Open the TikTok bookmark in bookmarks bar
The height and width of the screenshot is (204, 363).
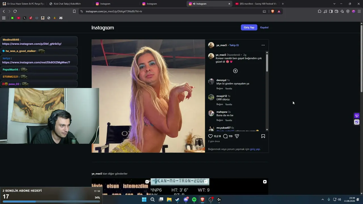31,18
